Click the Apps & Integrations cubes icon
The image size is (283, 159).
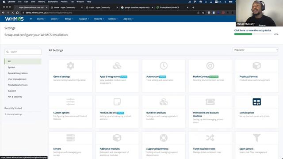[x=117, y=66]
